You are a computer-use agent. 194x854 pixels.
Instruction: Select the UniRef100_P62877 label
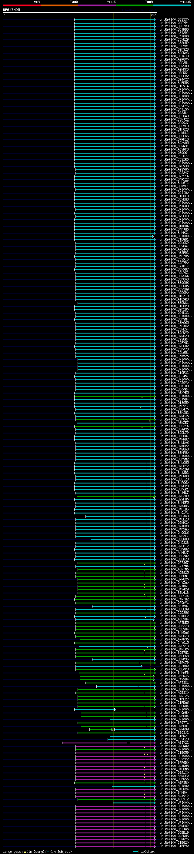tap(174, 156)
